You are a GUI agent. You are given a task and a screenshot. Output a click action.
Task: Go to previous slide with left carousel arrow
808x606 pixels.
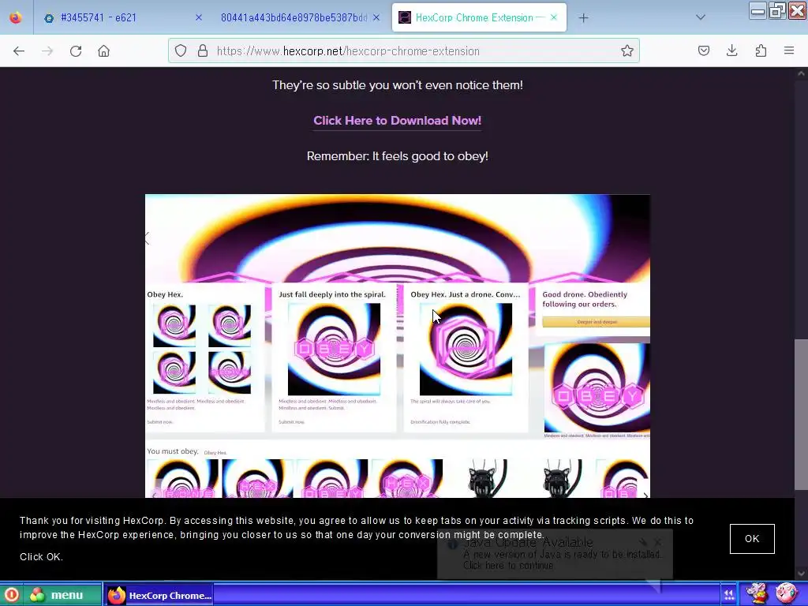coord(148,238)
